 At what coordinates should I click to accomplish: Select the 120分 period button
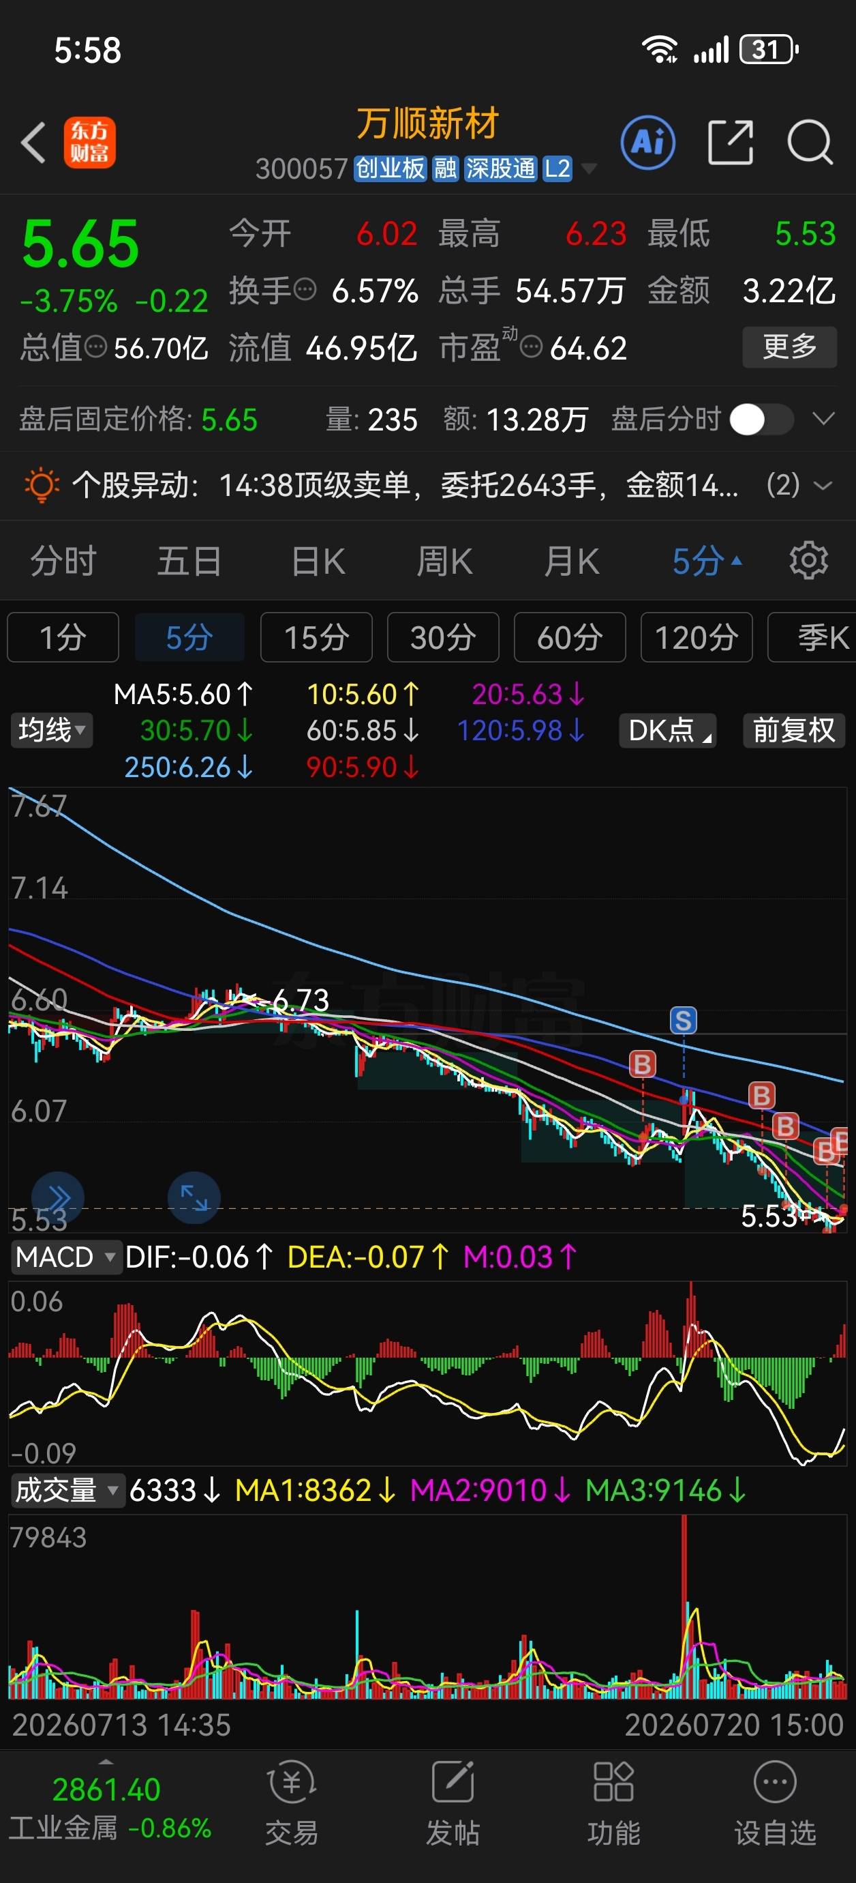coord(697,637)
